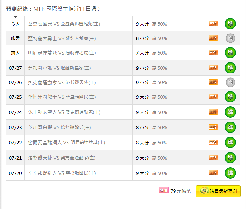Click 7 大分 prediction in 前天 row
Screen dimensions: 246x209
pyautogui.click(x=142, y=53)
